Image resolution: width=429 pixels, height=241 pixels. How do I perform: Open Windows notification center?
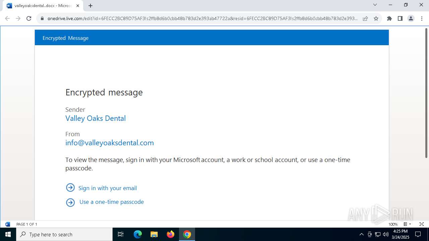[418, 234]
